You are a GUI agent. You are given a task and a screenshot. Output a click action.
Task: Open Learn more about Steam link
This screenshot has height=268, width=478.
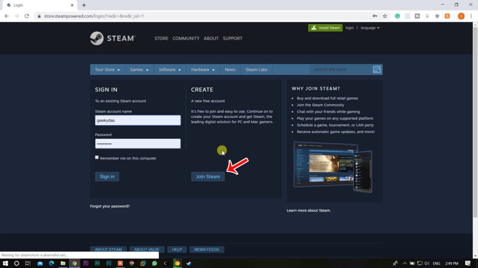point(309,210)
